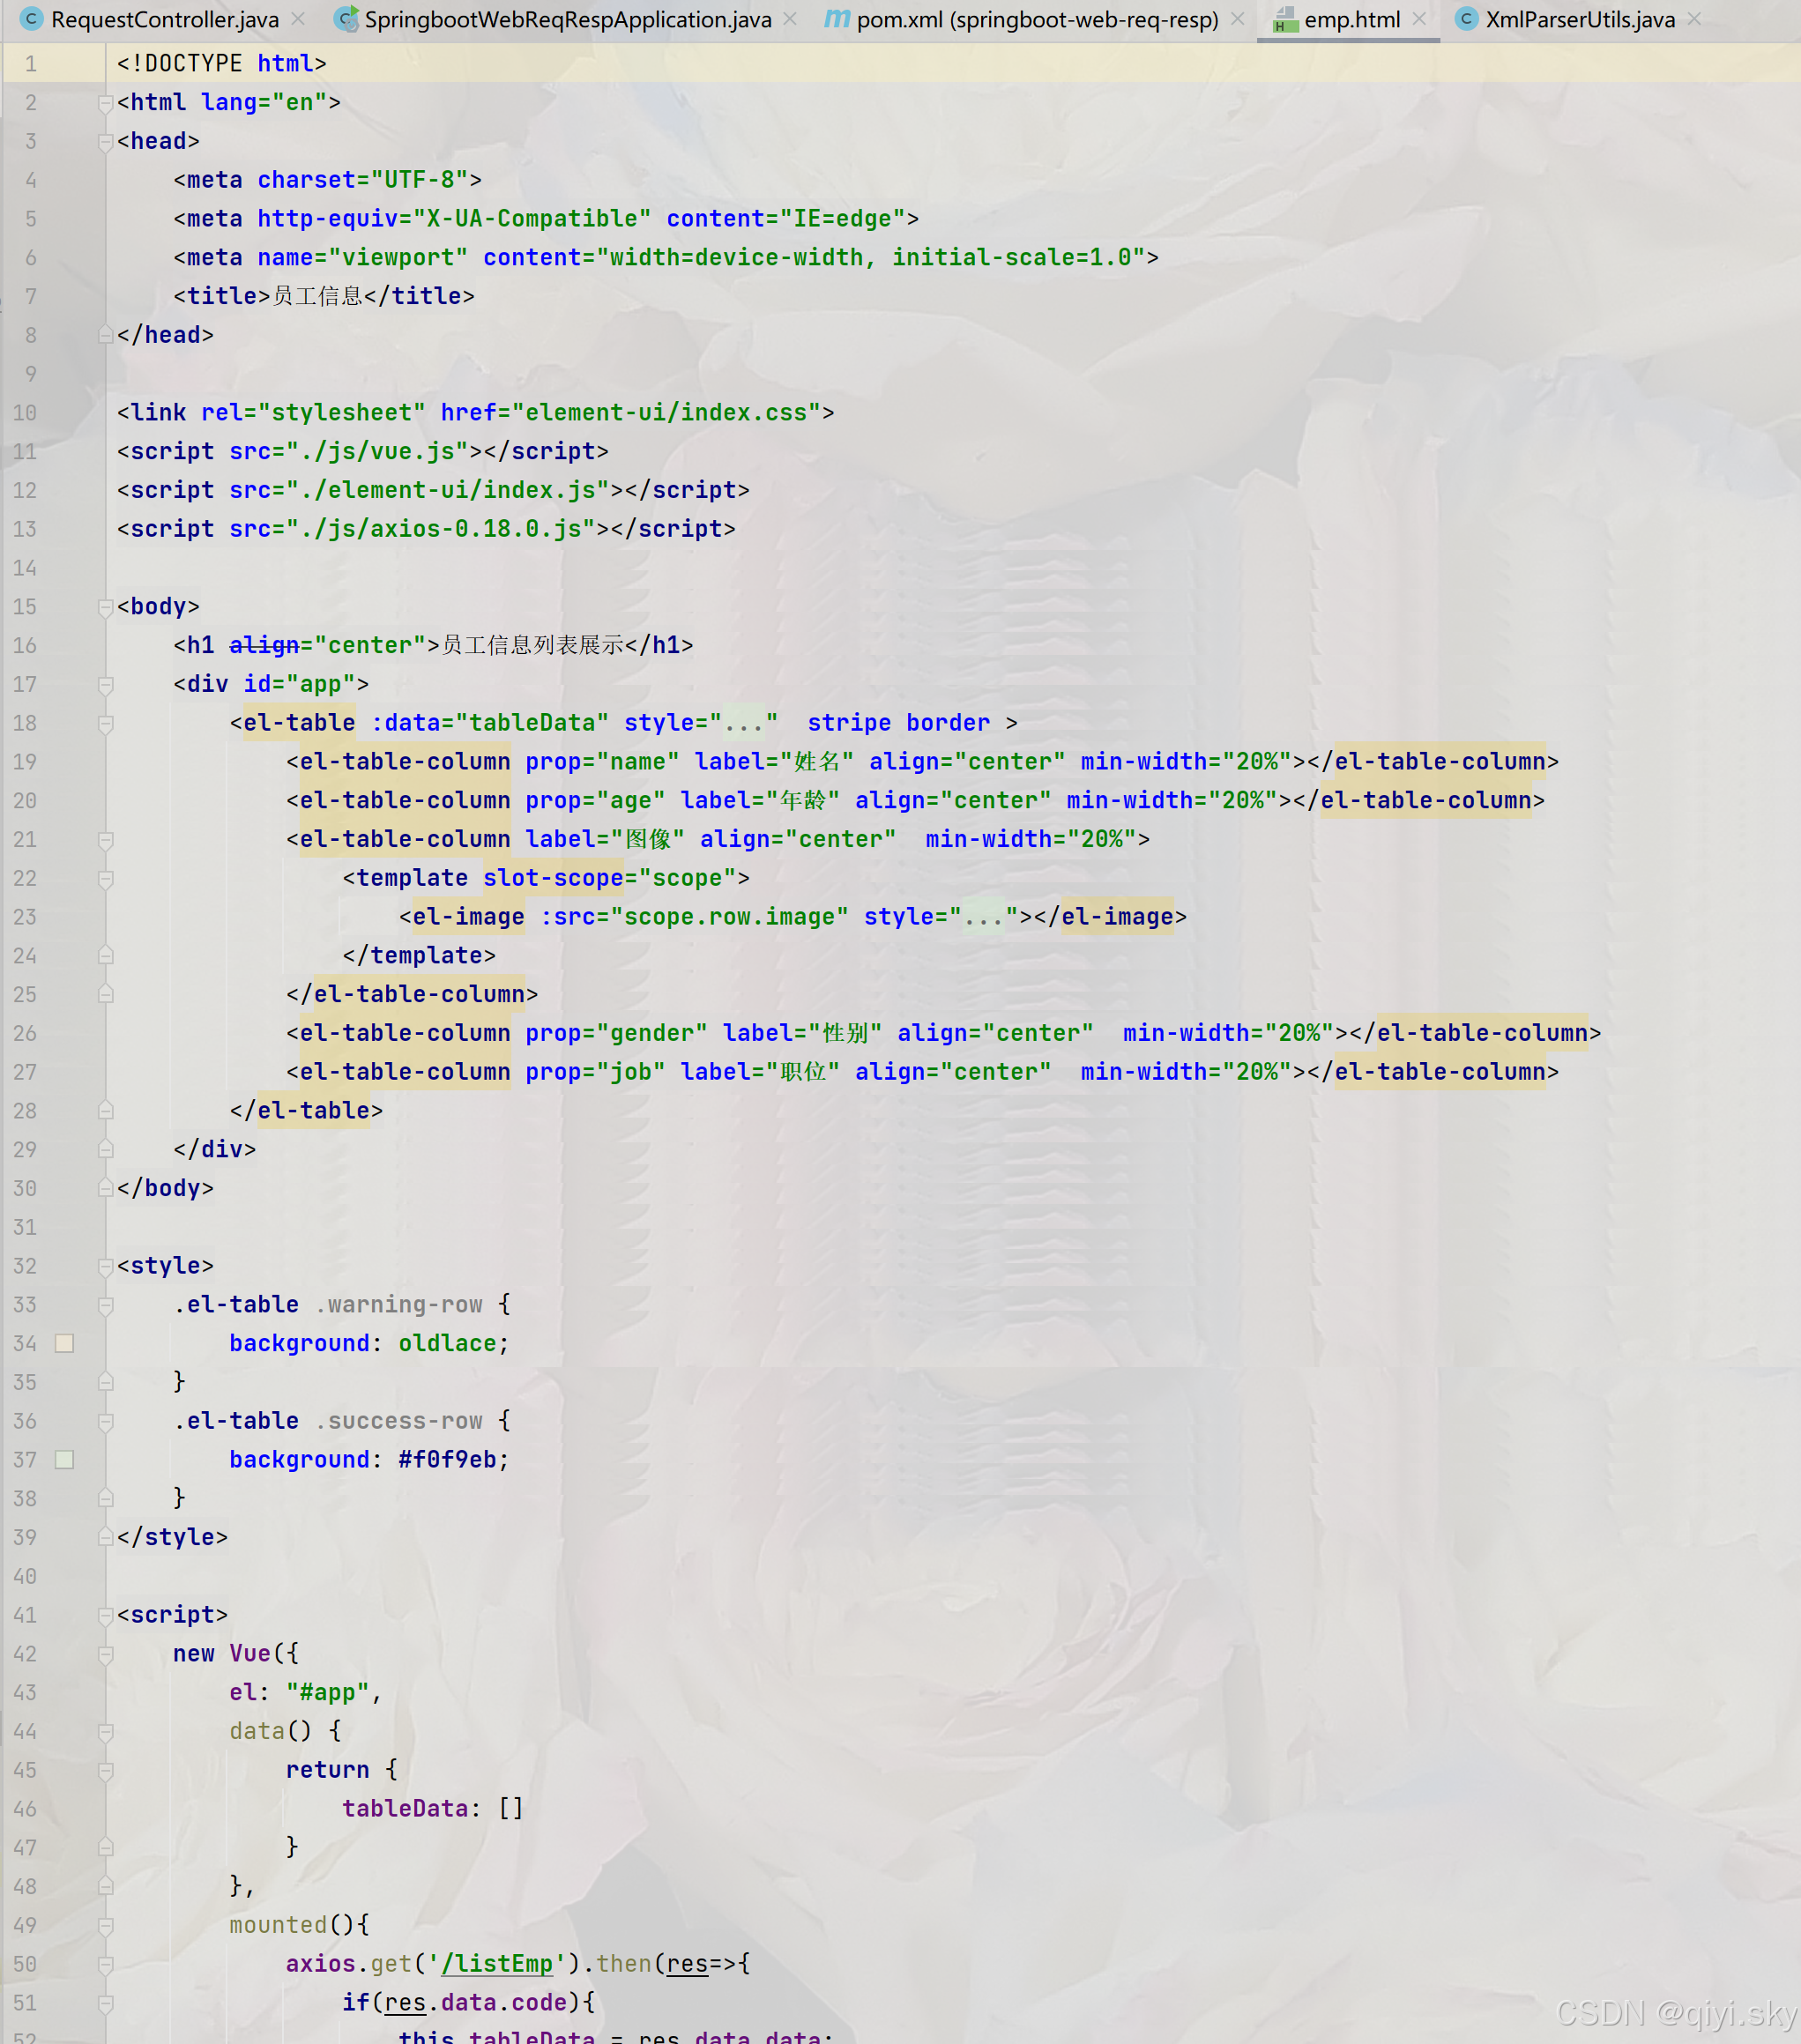
Task: Close the pom.xml editor tab
Action: pyautogui.click(x=1238, y=19)
